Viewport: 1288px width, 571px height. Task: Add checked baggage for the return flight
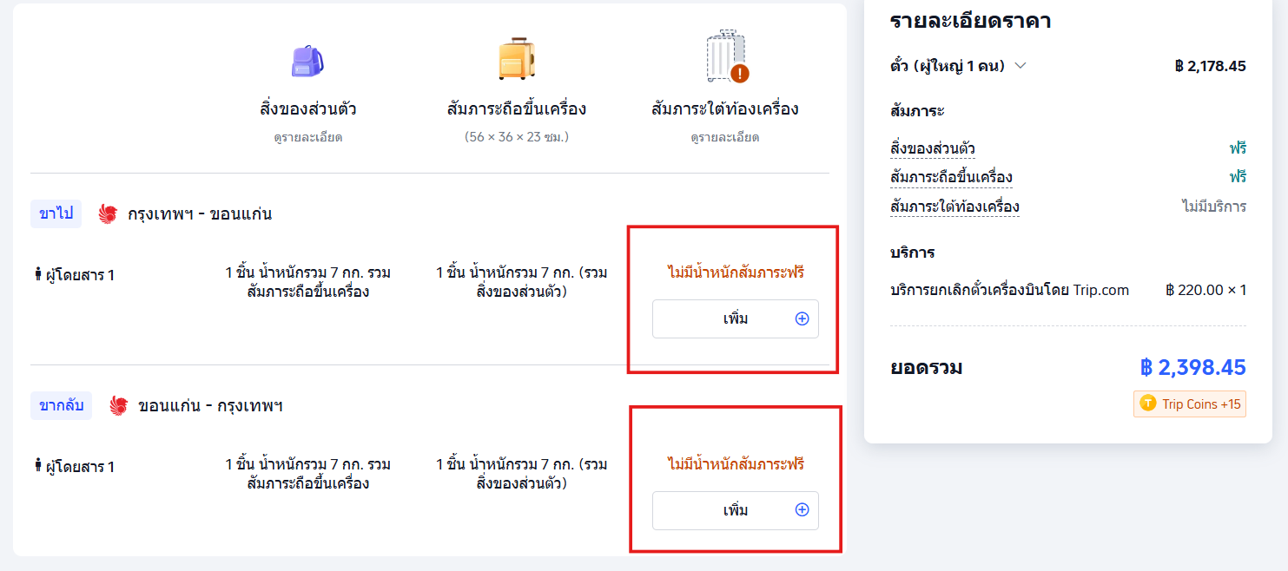pos(735,510)
